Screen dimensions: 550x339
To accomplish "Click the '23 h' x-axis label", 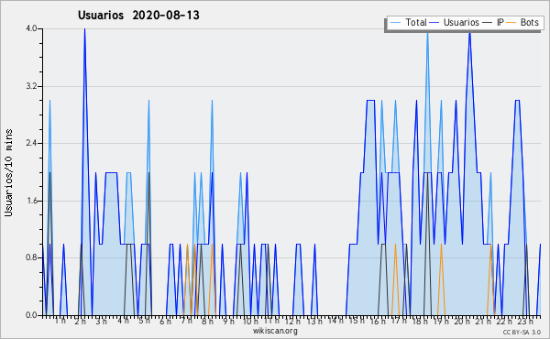I will point(526,321).
